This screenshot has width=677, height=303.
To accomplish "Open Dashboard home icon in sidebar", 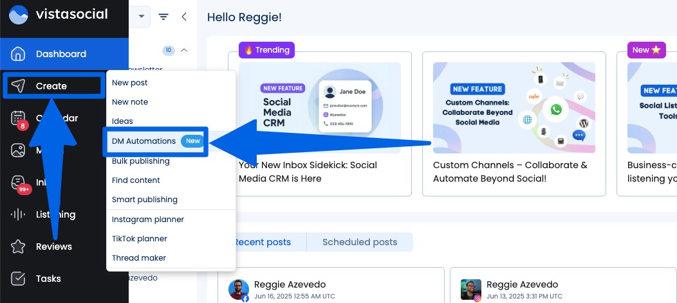I will pos(19,54).
